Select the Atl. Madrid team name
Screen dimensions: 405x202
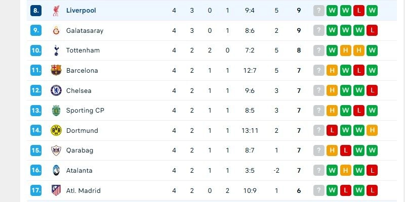pos(83,190)
